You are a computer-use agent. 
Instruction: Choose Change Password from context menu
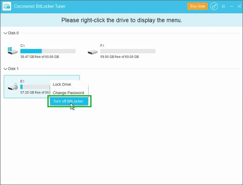tap(69, 93)
